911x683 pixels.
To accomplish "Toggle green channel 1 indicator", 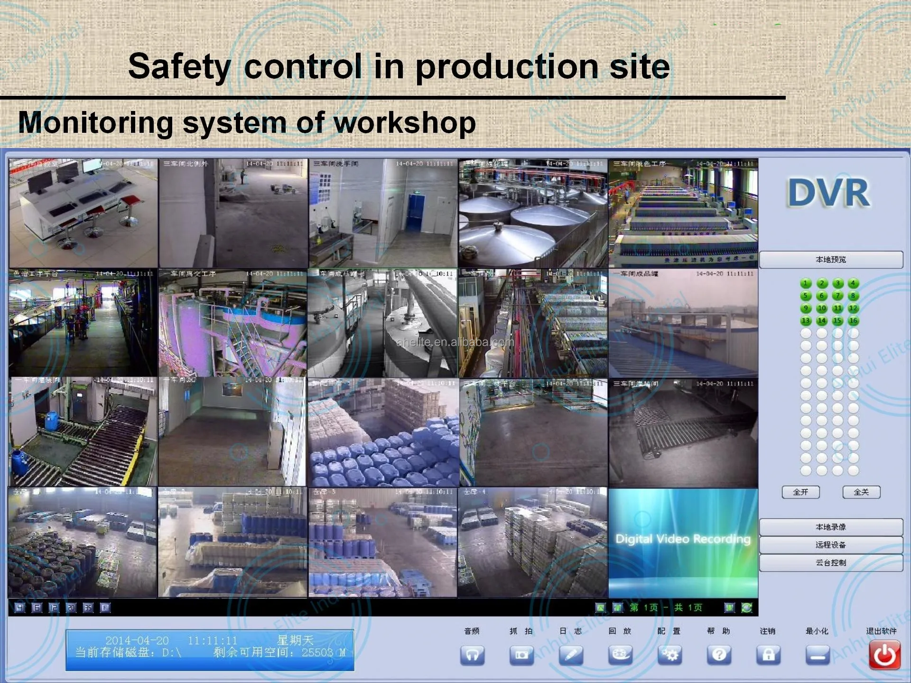I will click(x=806, y=283).
